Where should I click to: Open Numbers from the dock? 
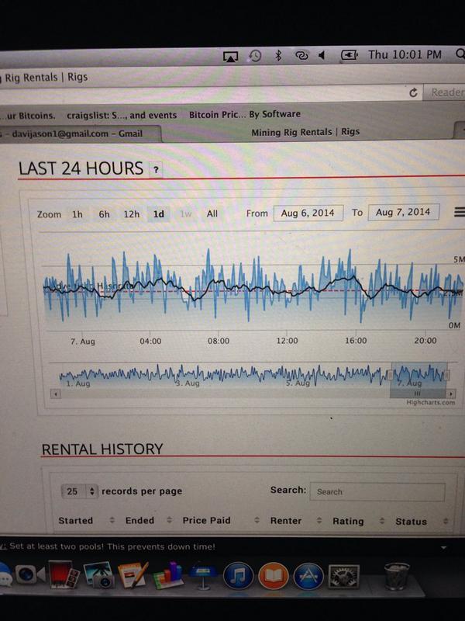point(168,575)
